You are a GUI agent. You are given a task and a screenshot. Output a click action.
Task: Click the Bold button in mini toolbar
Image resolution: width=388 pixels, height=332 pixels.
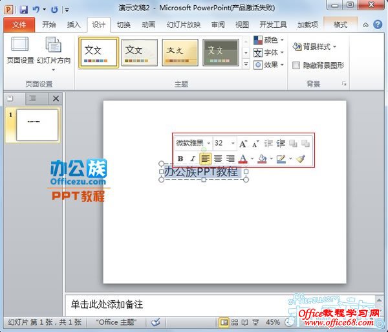coord(180,159)
